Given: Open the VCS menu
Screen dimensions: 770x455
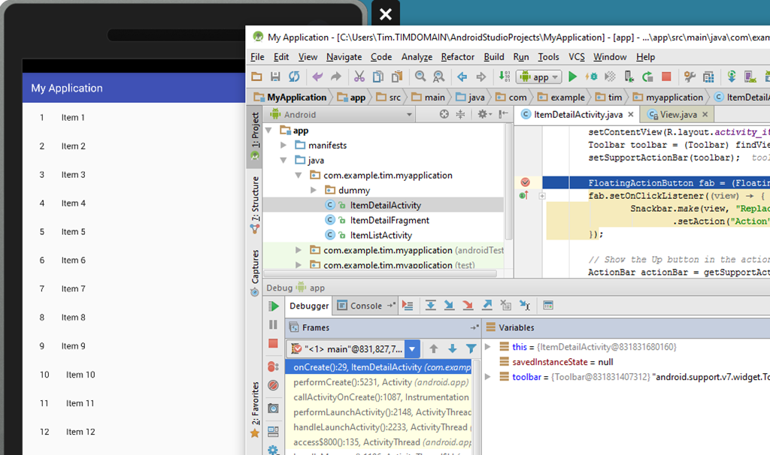Looking at the screenshot, I should [577, 57].
